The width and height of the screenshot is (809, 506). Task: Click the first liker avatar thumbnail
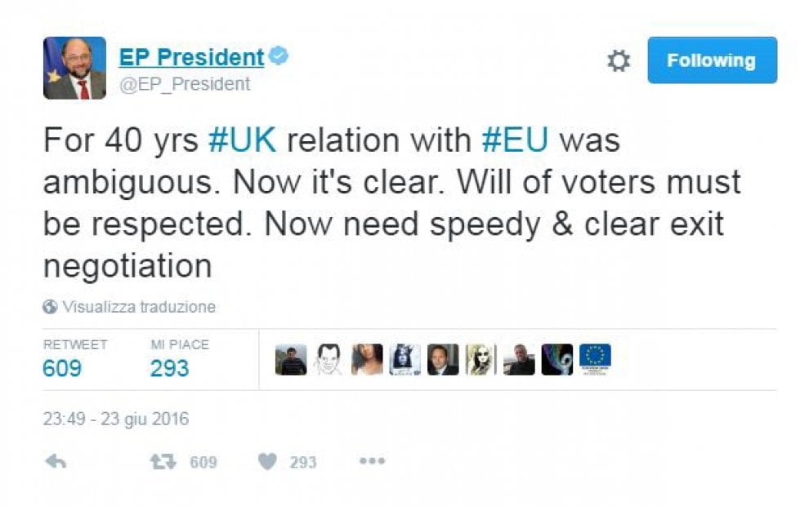[x=291, y=359]
